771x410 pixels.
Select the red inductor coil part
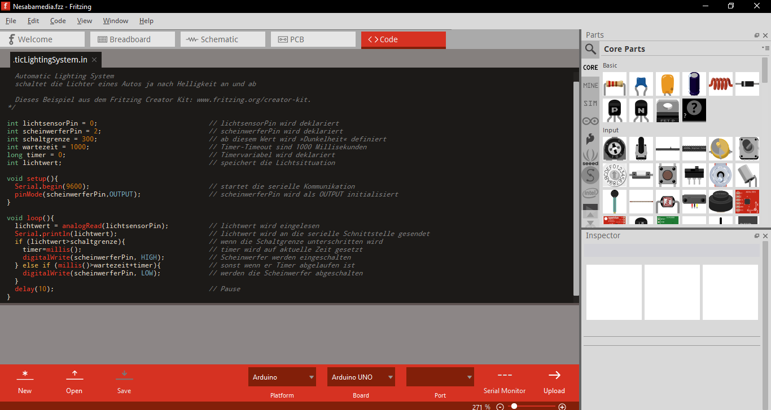point(720,84)
